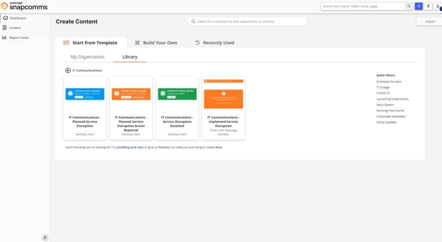This screenshot has width=442, height=242.
Task: Open Content from the sidebar document icon
Action: pos(5,28)
